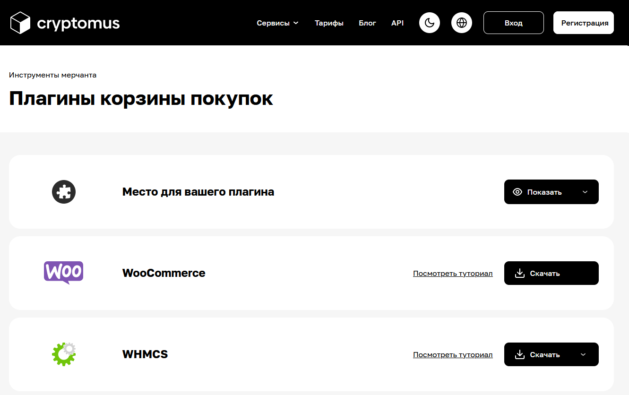Click the download icon in the WHMCS row
Viewport: 629px width, 395px height.
coord(520,354)
